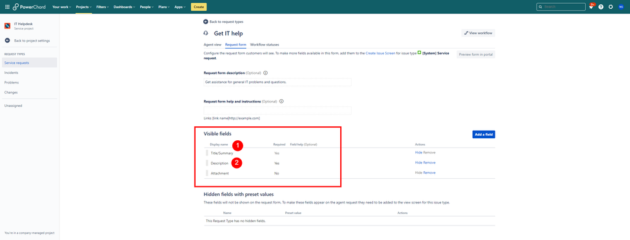Click the Preview form in portal button

coord(476,54)
